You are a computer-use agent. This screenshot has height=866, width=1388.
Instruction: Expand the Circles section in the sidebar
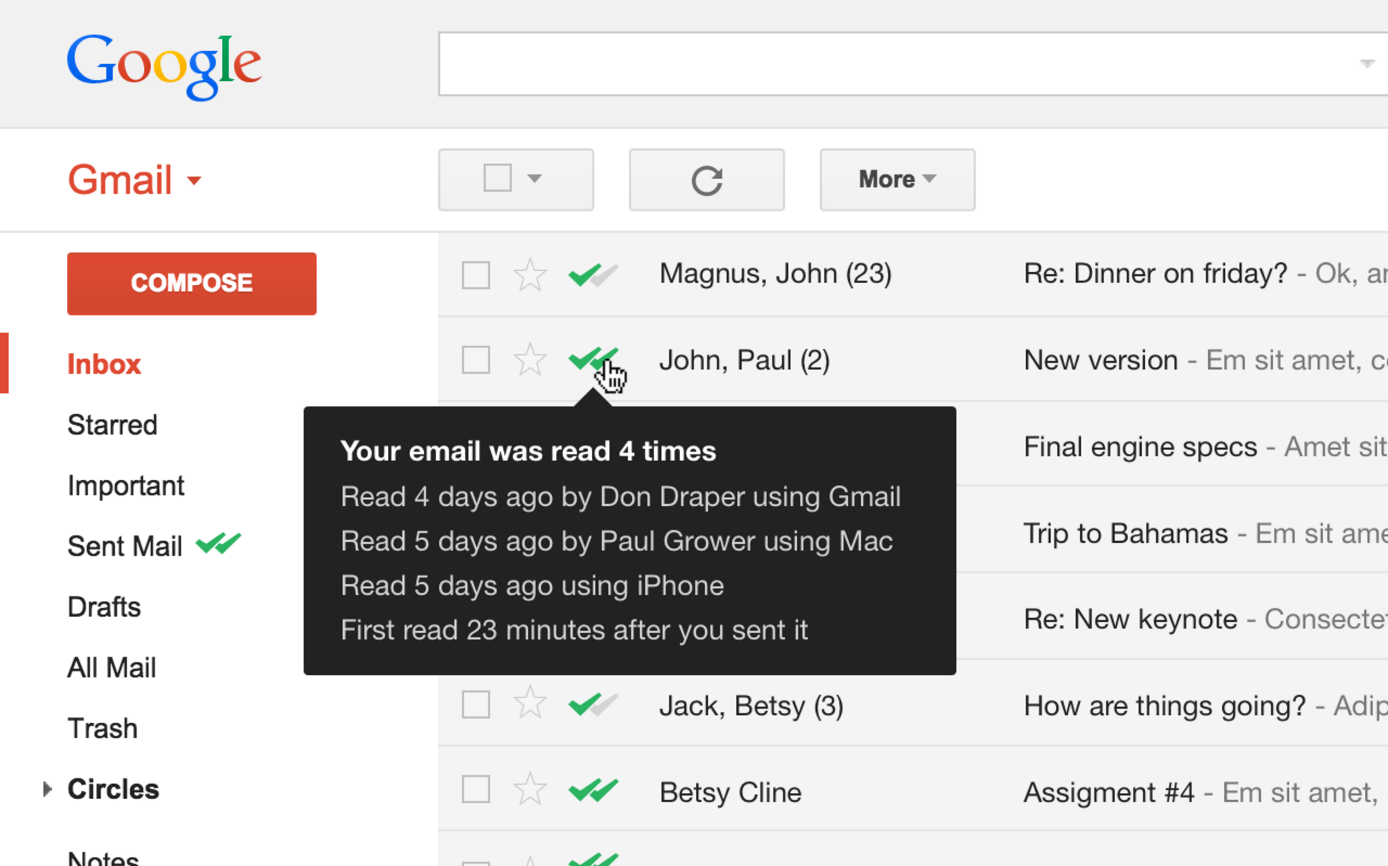click(47, 788)
